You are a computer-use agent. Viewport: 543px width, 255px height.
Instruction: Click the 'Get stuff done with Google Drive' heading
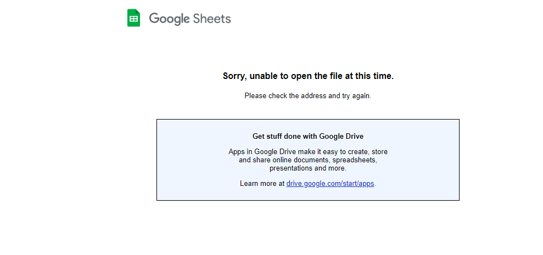tap(308, 137)
